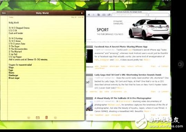Tap the iPad home button
Screen dimensions: 186x132
(180, 64)
